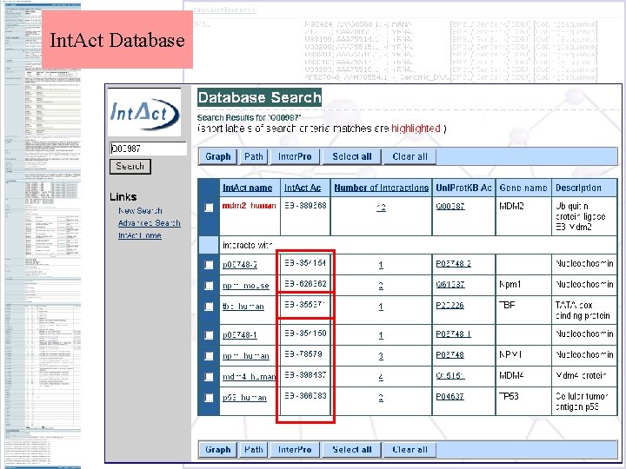Click the top Graph button

tap(218, 156)
